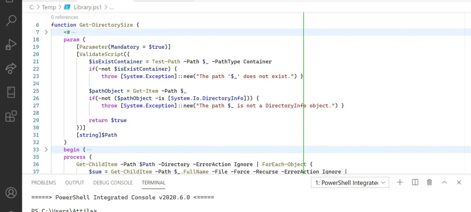This screenshot has height=212, width=471.
Task: Switch to the PROBLEMS tab
Action: (x=44, y=183)
